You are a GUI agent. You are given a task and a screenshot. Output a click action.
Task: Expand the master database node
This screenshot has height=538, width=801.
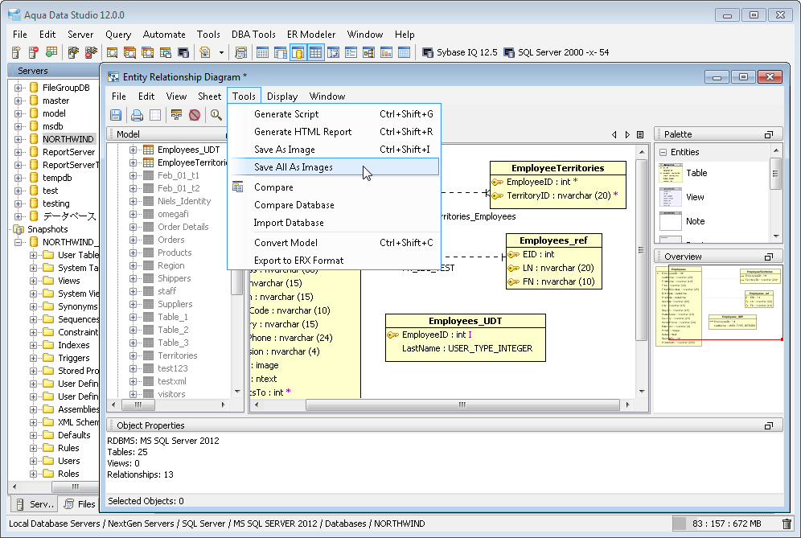click(x=18, y=101)
